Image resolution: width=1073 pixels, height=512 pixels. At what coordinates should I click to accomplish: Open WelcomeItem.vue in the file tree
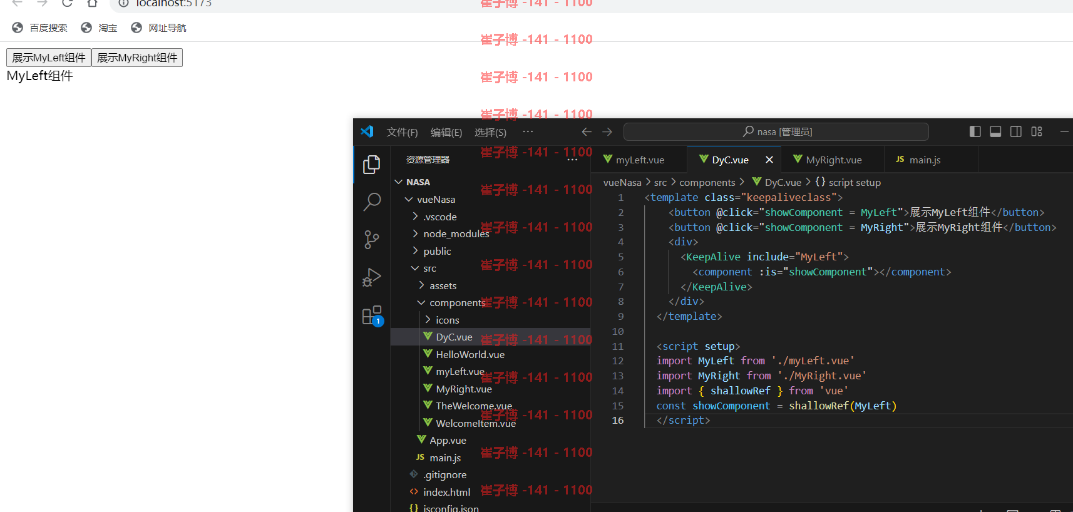pyautogui.click(x=490, y=423)
